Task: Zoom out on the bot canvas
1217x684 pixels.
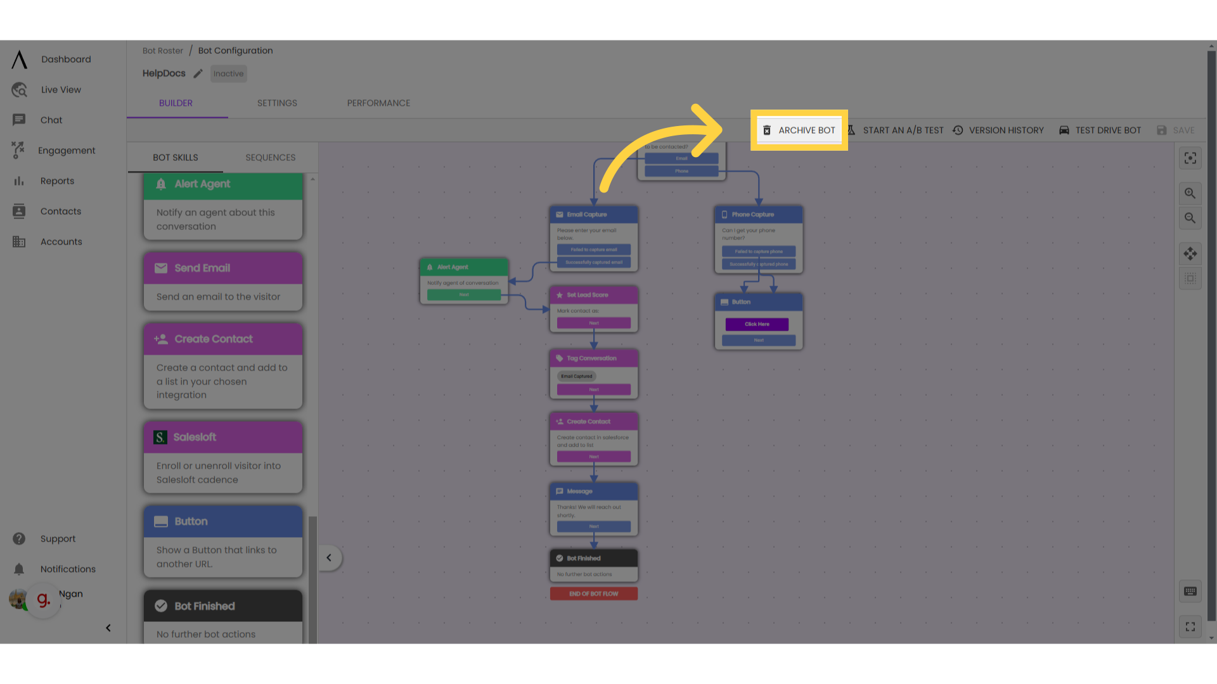Action: (x=1190, y=218)
